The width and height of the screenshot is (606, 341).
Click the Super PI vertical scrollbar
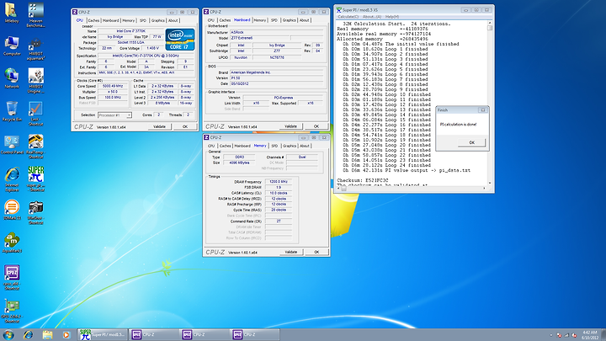[x=490, y=104]
